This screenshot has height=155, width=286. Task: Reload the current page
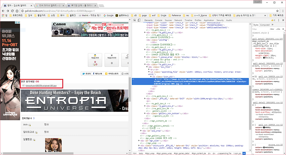tap(12, 11)
